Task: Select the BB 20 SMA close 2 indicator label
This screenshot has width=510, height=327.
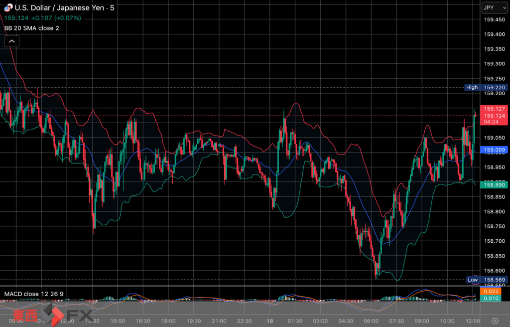Action: [32, 28]
